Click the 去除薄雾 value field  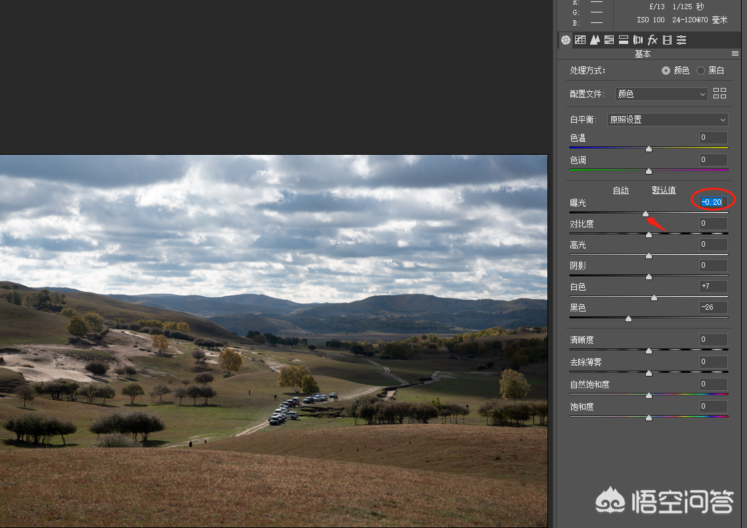[x=713, y=362]
